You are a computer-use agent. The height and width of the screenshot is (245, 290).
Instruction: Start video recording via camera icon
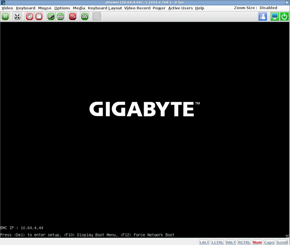(72, 17)
